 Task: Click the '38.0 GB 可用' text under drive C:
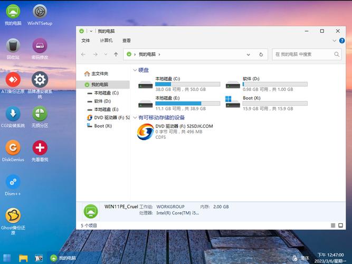pyautogui.click(x=168, y=89)
